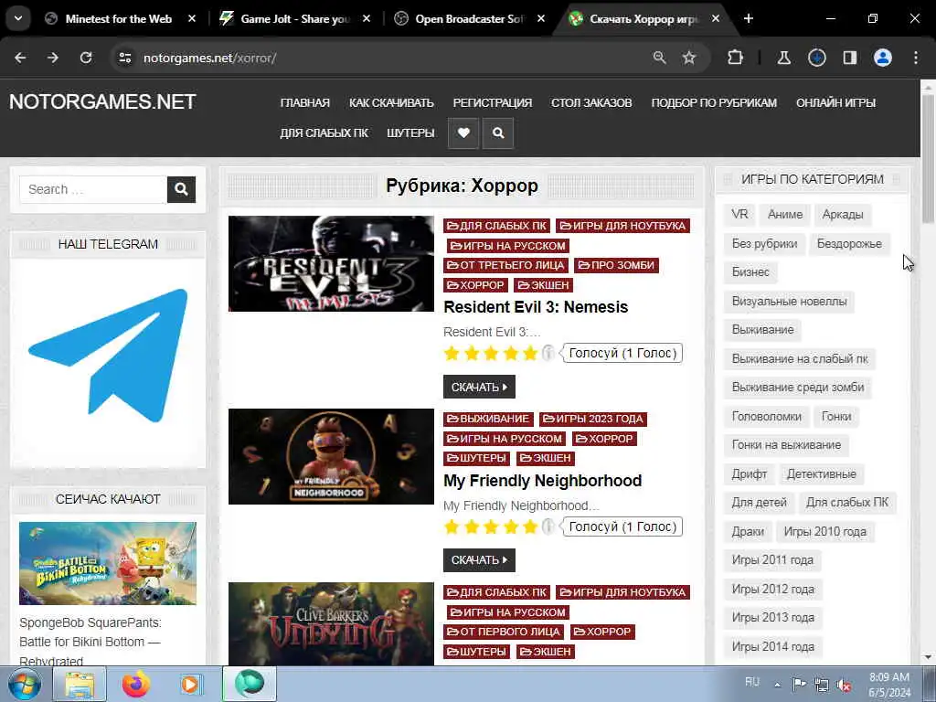The height and width of the screenshot is (702, 936).
Task: Click the address bar URL
Action: [209, 58]
